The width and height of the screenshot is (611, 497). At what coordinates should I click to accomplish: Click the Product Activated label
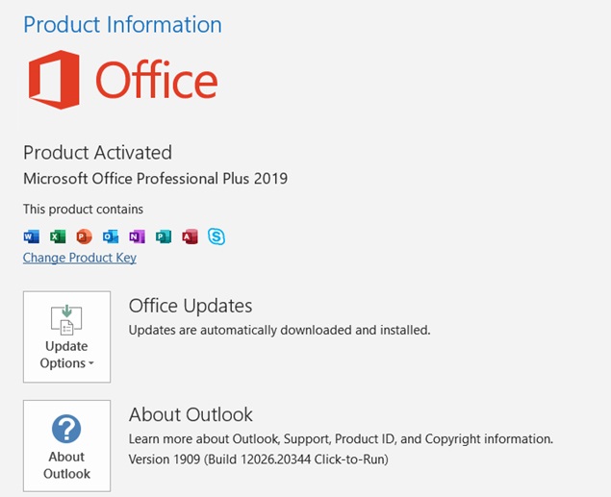(x=97, y=152)
